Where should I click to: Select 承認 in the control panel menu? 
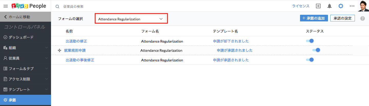tap(12, 100)
